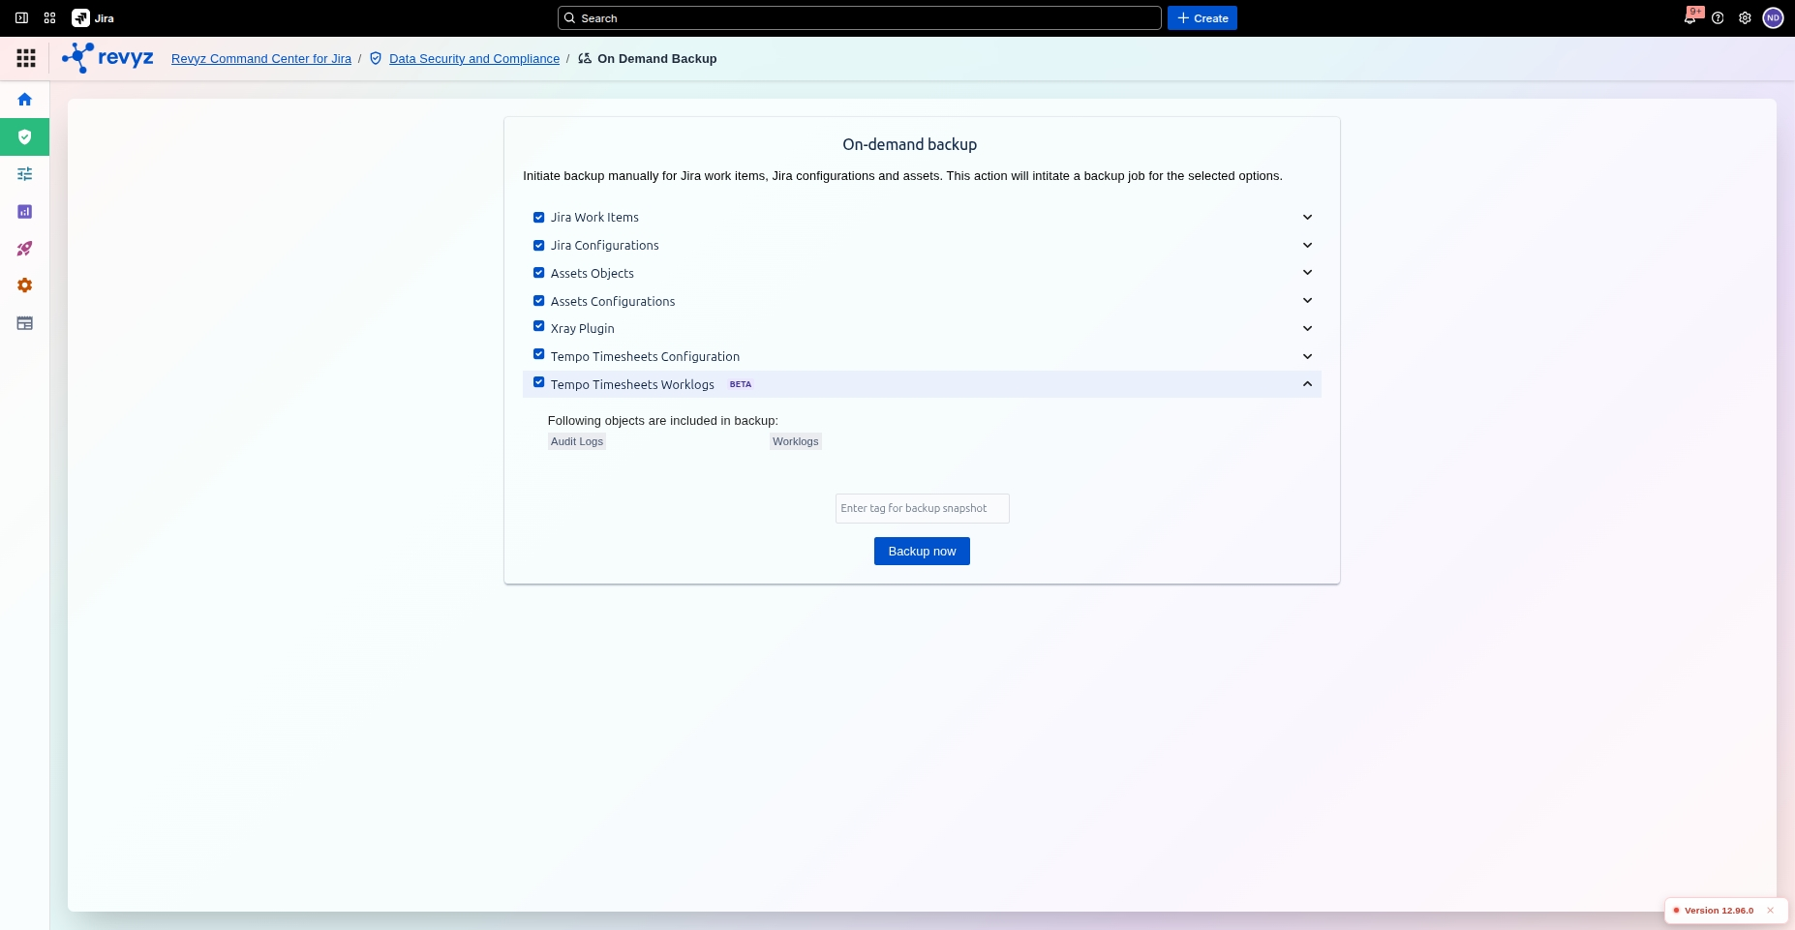This screenshot has height=930, width=1795.
Task: Expand the Jira Work Items section
Action: 1307,218
